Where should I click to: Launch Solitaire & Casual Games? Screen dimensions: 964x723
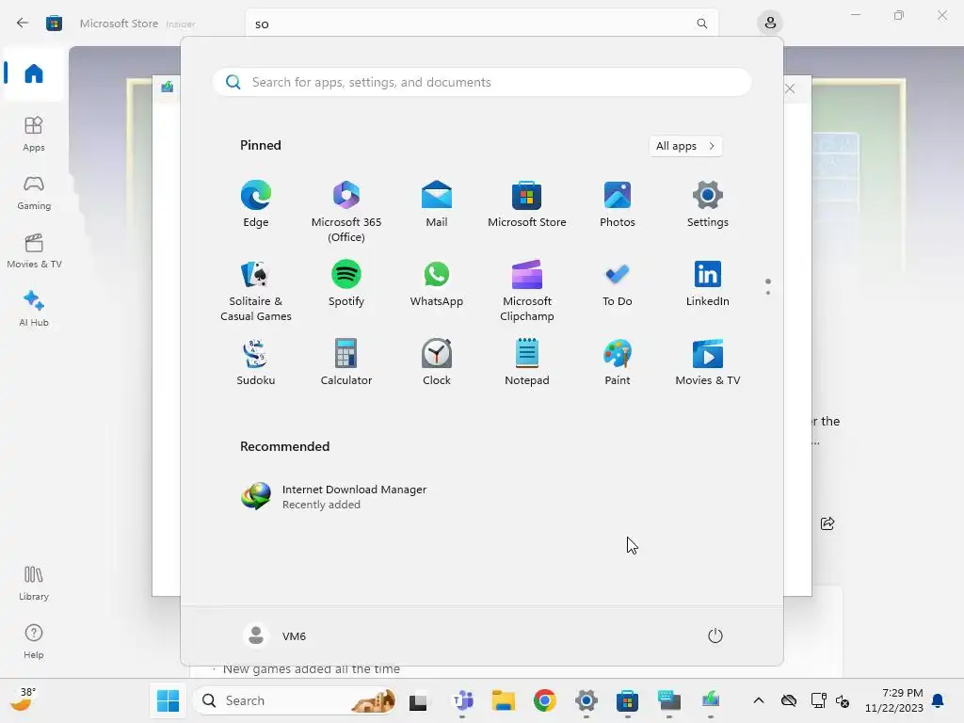click(x=256, y=290)
